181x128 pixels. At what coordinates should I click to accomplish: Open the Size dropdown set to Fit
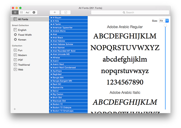point(163,21)
